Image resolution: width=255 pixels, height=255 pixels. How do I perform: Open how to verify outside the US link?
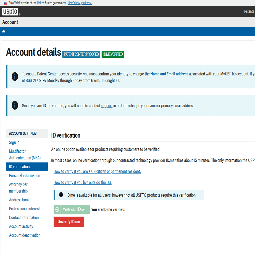[x=83, y=182]
